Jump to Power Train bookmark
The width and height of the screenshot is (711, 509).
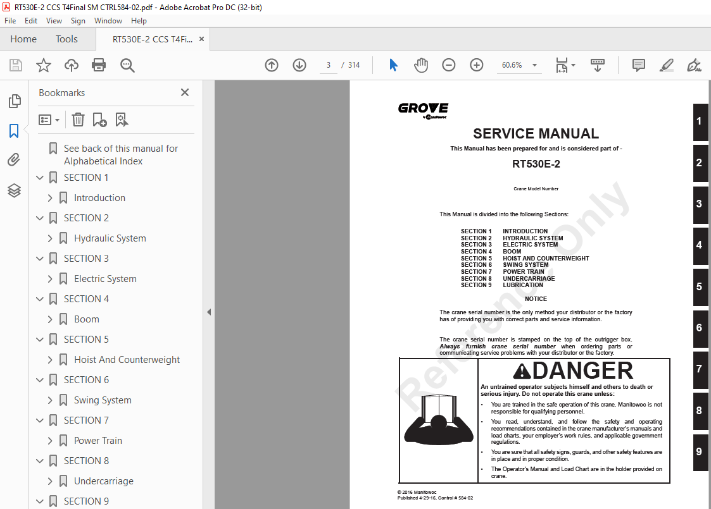tap(98, 441)
